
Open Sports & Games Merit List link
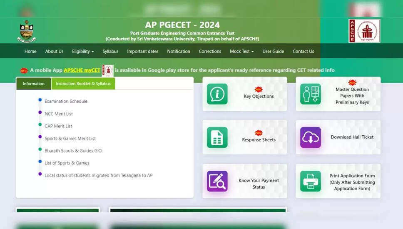pyautogui.click(x=70, y=139)
